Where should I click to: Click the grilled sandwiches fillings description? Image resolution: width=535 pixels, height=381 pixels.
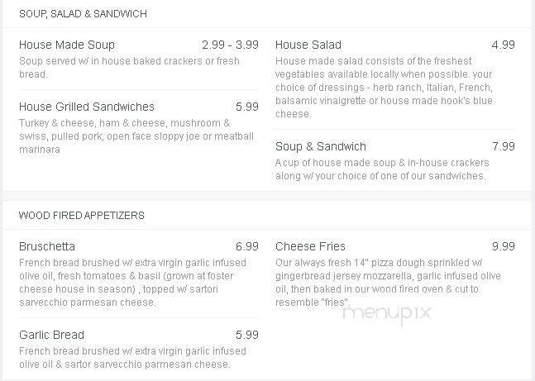click(136, 136)
